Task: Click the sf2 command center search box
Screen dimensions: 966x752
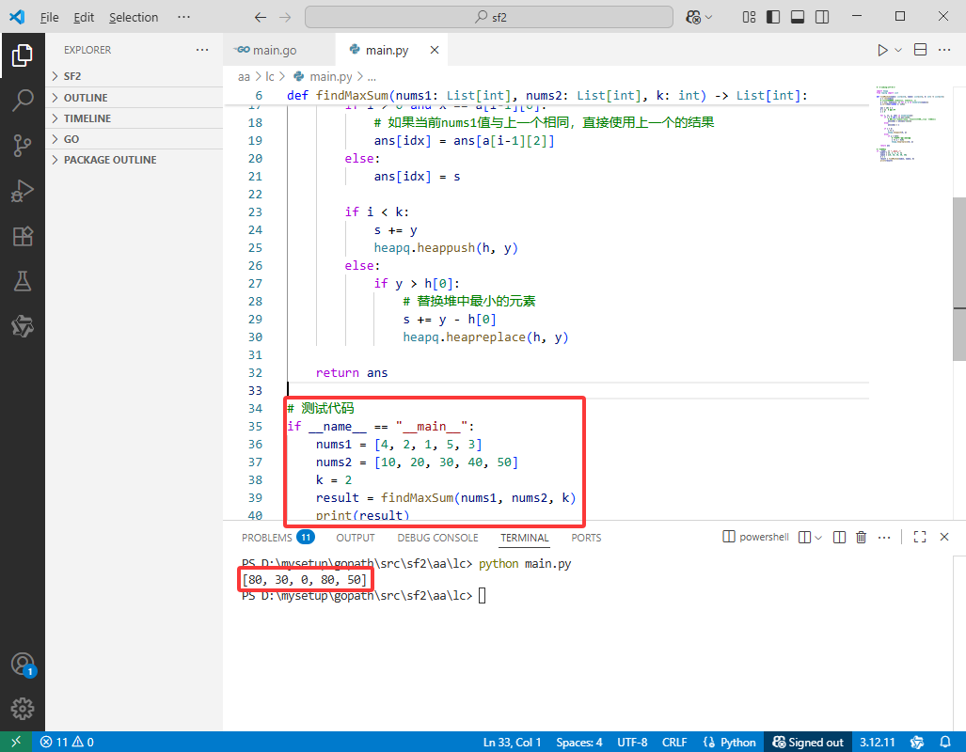Action: pos(488,17)
